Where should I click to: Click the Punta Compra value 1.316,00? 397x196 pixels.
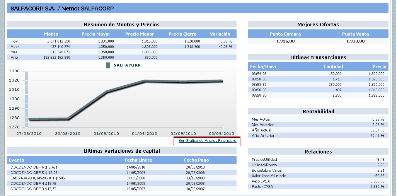point(285,41)
